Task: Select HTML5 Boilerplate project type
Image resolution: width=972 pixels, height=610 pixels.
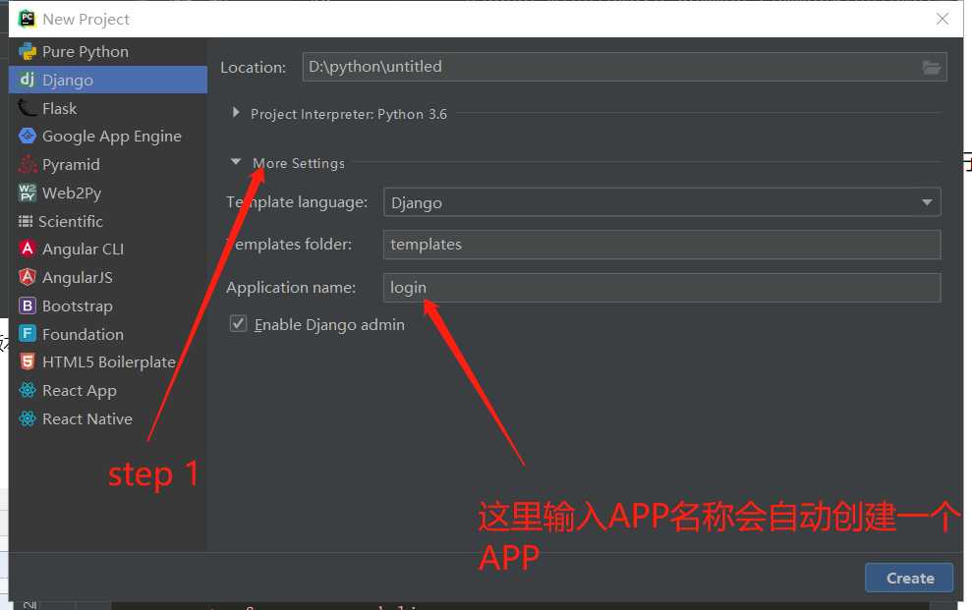Action: (x=108, y=362)
